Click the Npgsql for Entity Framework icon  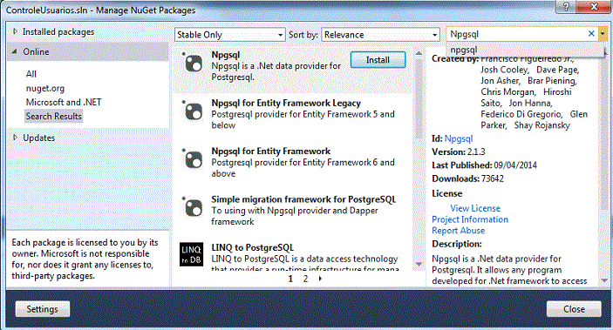point(192,159)
